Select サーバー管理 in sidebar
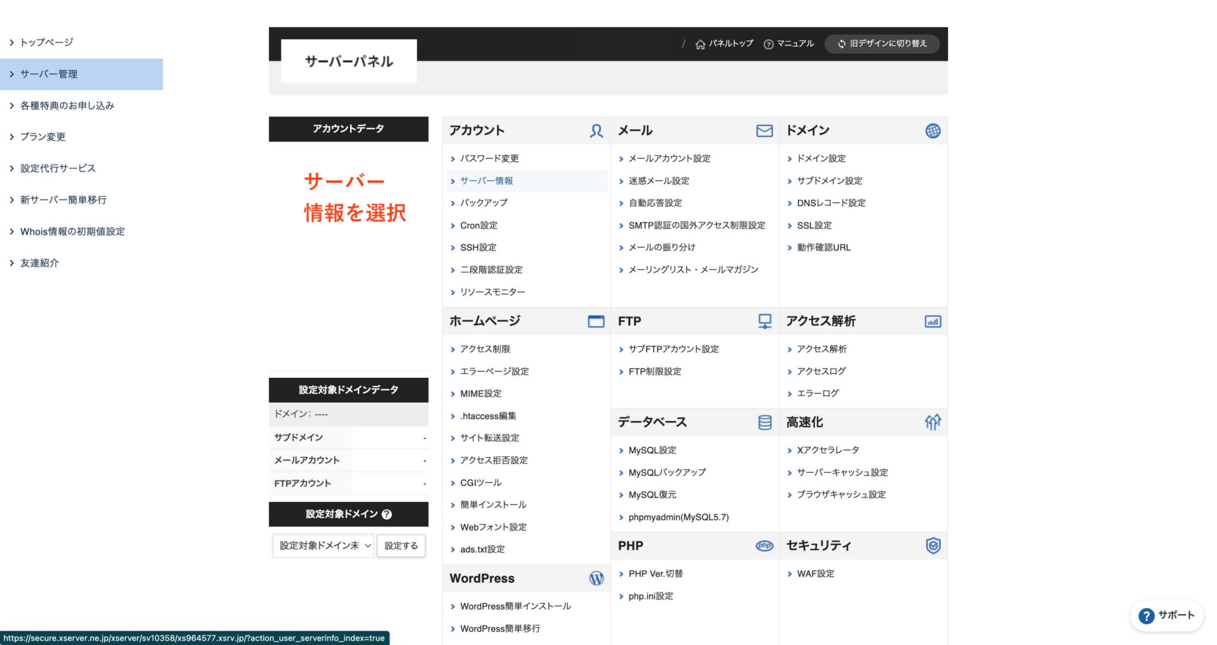Image resolution: width=1217 pixels, height=645 pixels. tap(81, 74)
